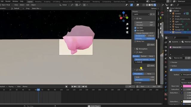Toggle the Sun Lamp checkbox

pyautogui.click(x=135, y=30)
